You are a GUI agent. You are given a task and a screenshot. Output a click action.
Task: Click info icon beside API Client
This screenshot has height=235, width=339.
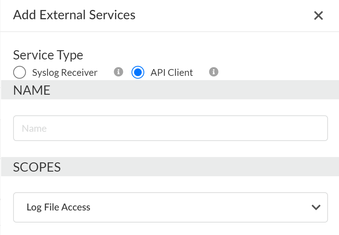pyautogui.click(x=213, y=72)
